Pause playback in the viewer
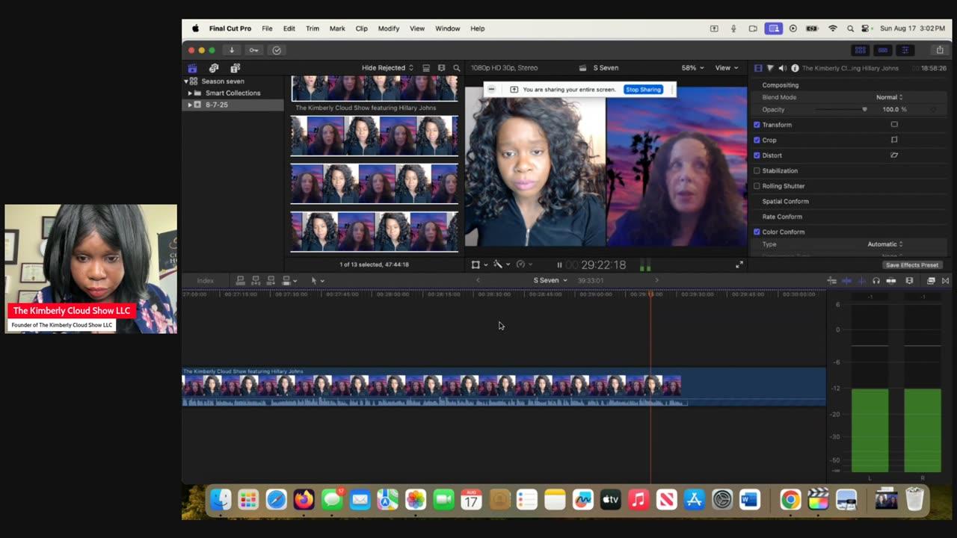The width and height of the screenshot is (957, 538). coord(559,265)
